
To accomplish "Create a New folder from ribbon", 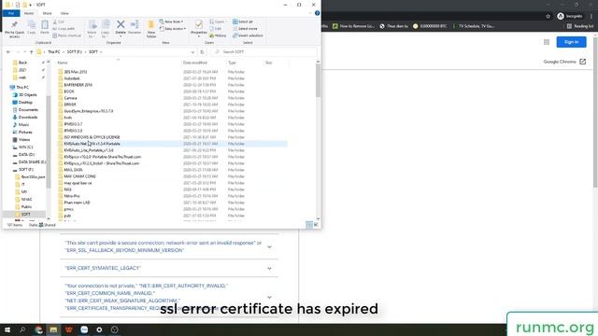I will pos(151,29).
